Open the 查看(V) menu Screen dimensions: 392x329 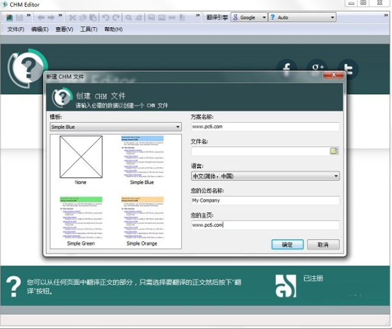click(x=64, y=30)
